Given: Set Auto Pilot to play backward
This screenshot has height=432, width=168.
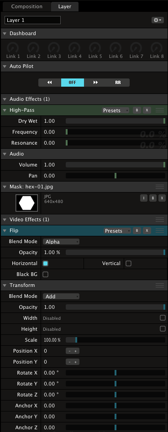Looking at the screenshot, I should [50, 83].
